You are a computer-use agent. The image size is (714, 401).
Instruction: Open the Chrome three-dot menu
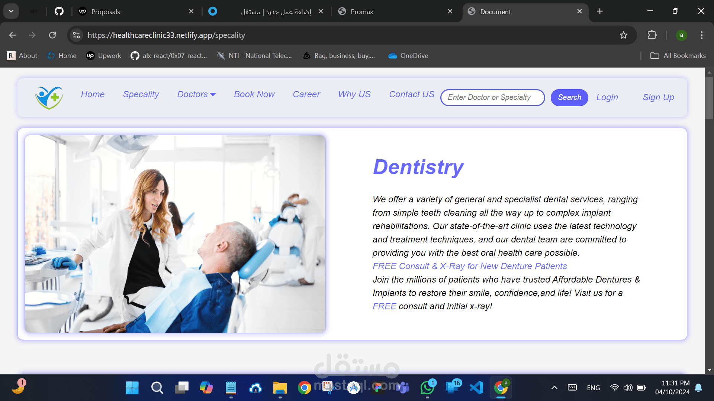coord(702,35)
